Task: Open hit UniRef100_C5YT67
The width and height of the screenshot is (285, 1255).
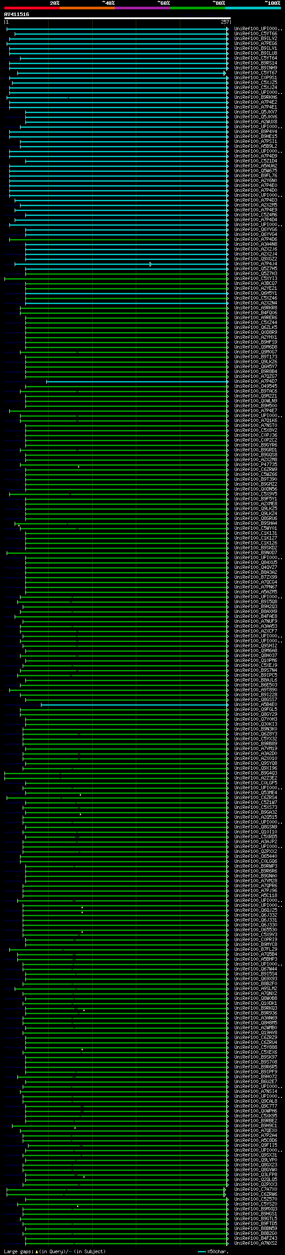Action: point(256,73)
